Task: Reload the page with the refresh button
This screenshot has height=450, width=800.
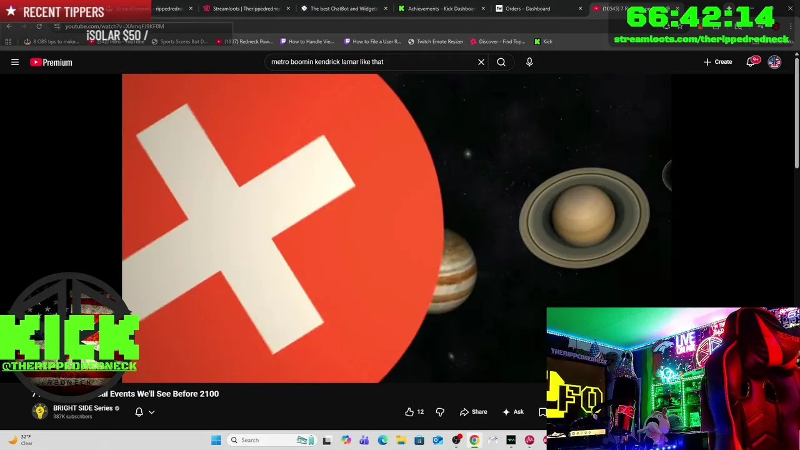Action: 39,26
